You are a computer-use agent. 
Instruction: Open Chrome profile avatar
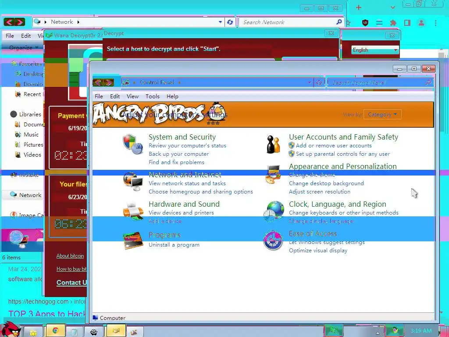tap(421, 23)
